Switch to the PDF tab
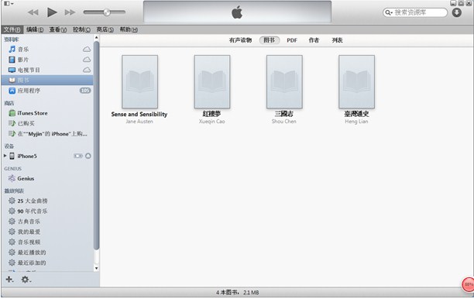Screen dimensions: 474x299 click(292, 40)
